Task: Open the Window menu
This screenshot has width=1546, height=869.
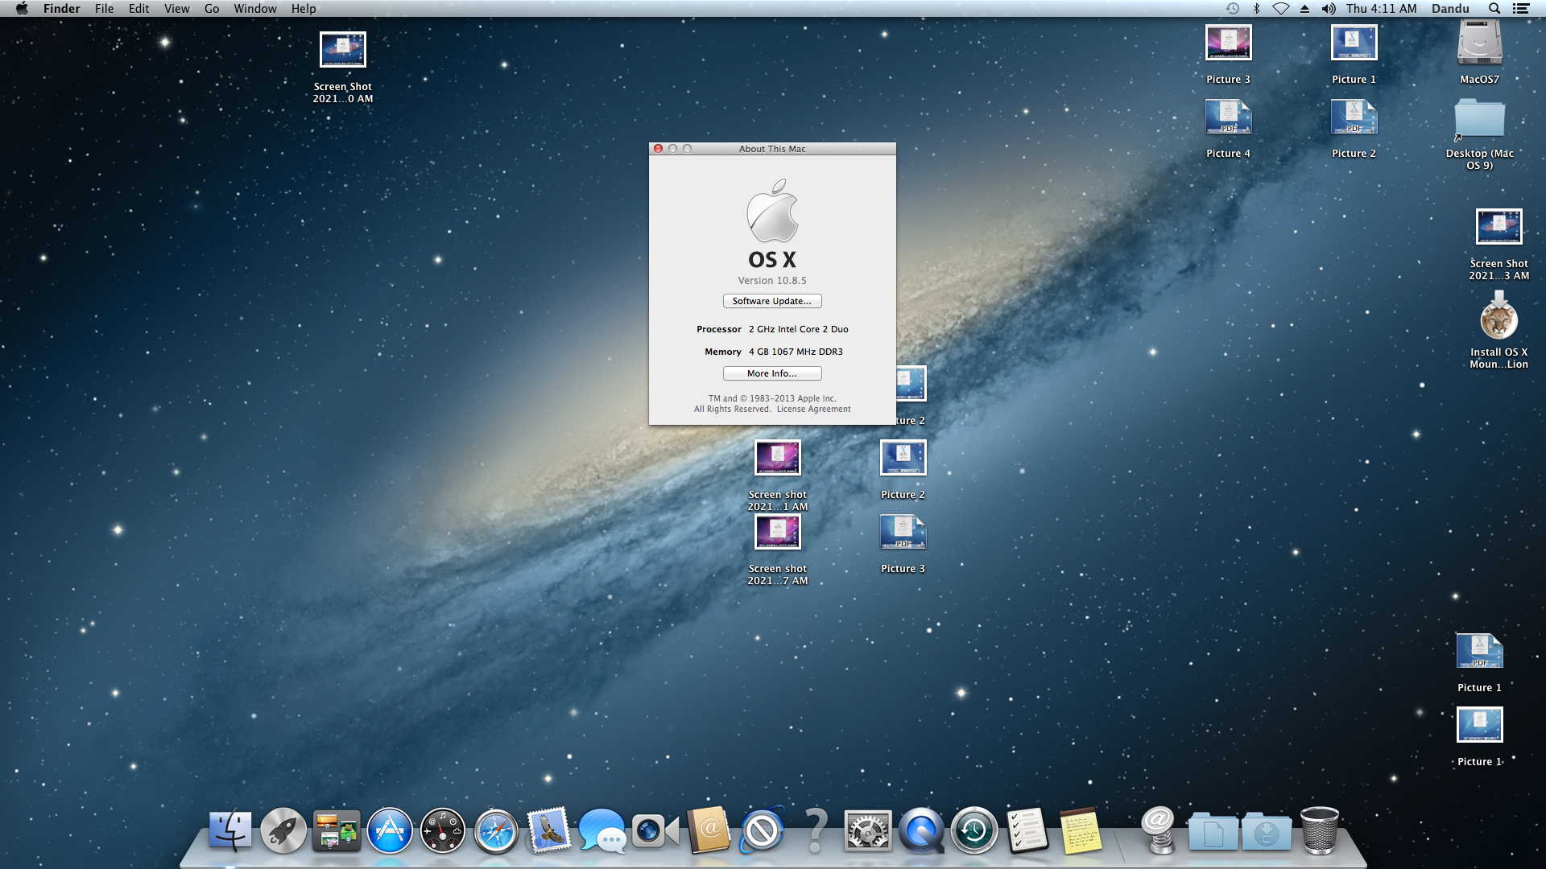Action: pos(254,8)
